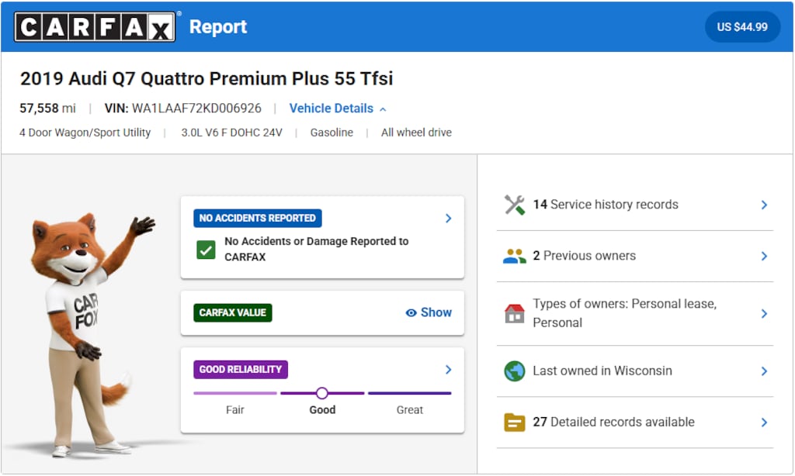The width and height of the screenshot is (795, 476).
Task: Click the CARFAX logo in header
Action: coord(96,27)
